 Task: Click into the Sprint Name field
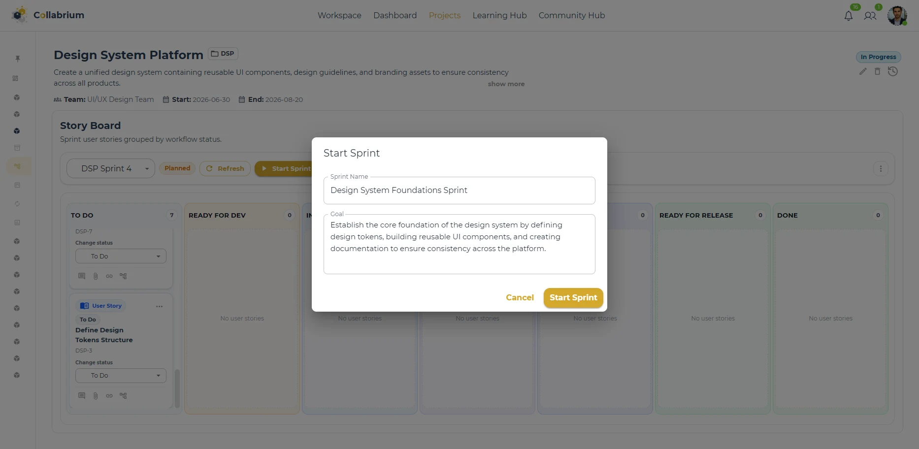click(x=459, y=191)
